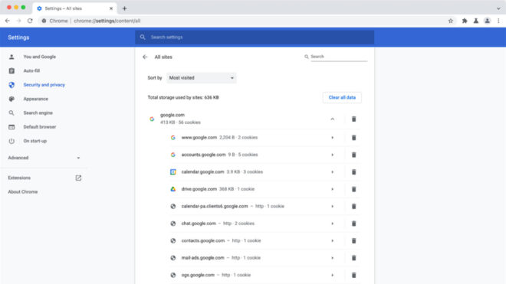
Task: Open About Chrome page
Action: 22,192
